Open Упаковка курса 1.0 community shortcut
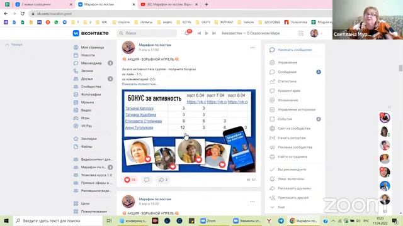This screenshot has width=403, height=226. (x=96, y=175)
